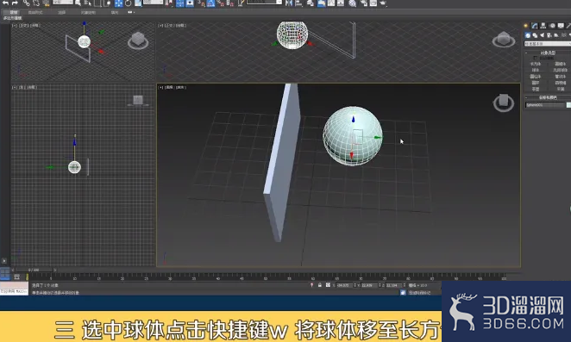Image resolution: width=571 pixels, height=342 pixels.
Task: Open the Render Setup icon
Action: pos(364,3)
